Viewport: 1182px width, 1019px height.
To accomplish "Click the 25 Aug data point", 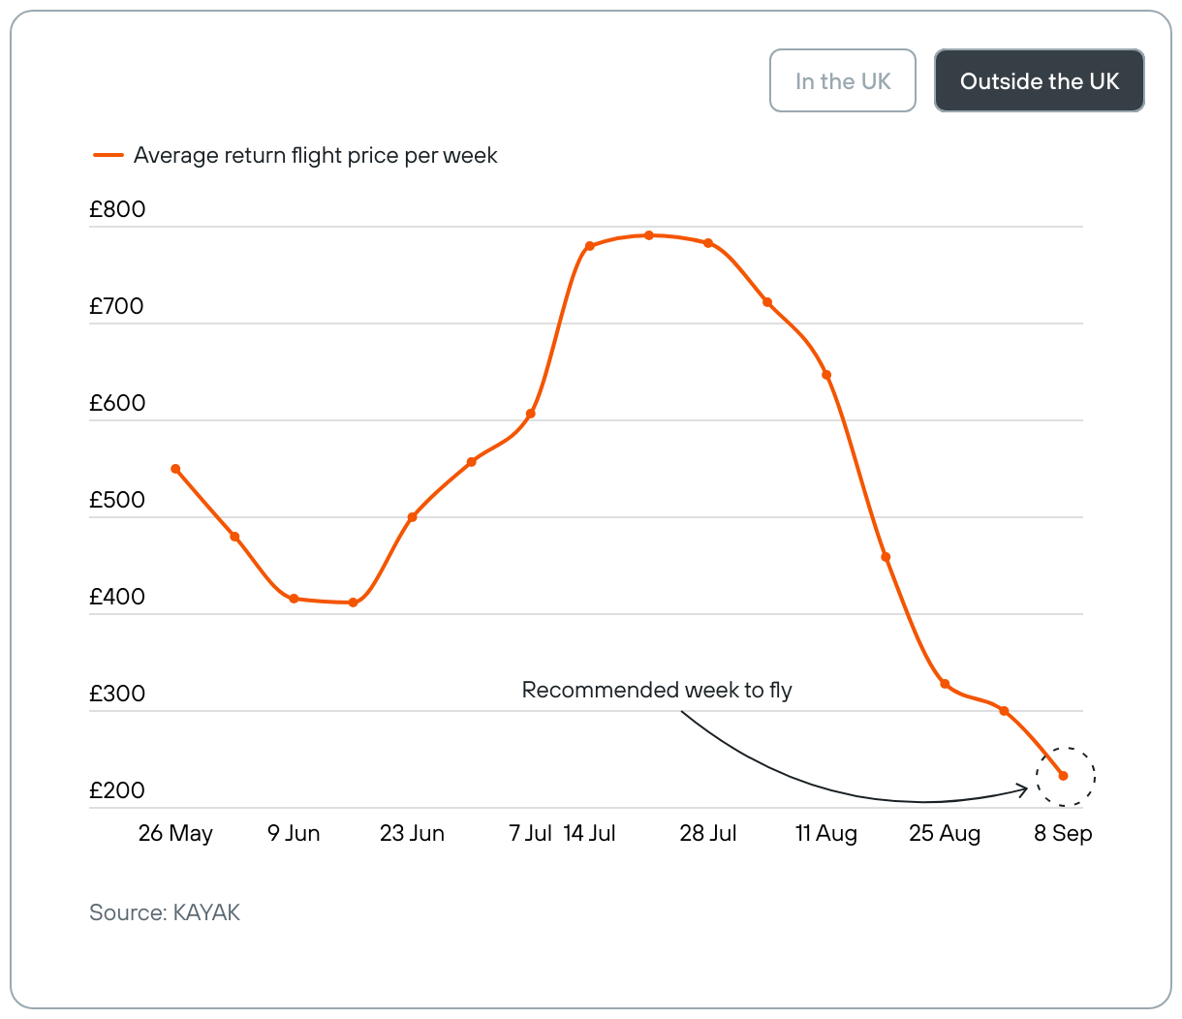I will 945,684.
